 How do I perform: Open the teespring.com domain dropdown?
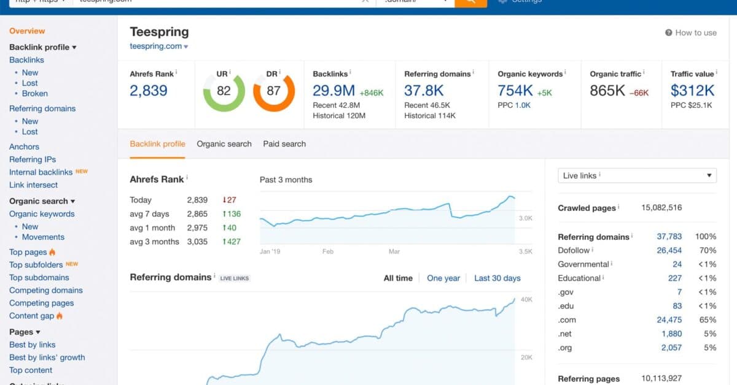pyautogui.click(x=159, y=47)
